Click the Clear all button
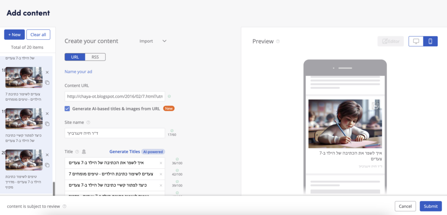 click(38, 34)
